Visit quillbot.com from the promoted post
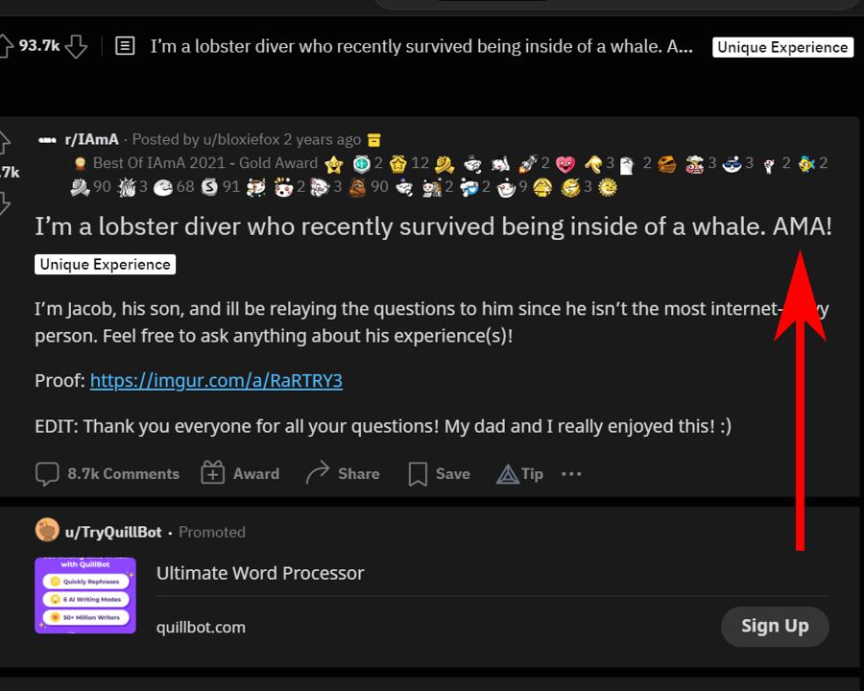Screen dimensions: 864x691 click(x=201, y=627)
